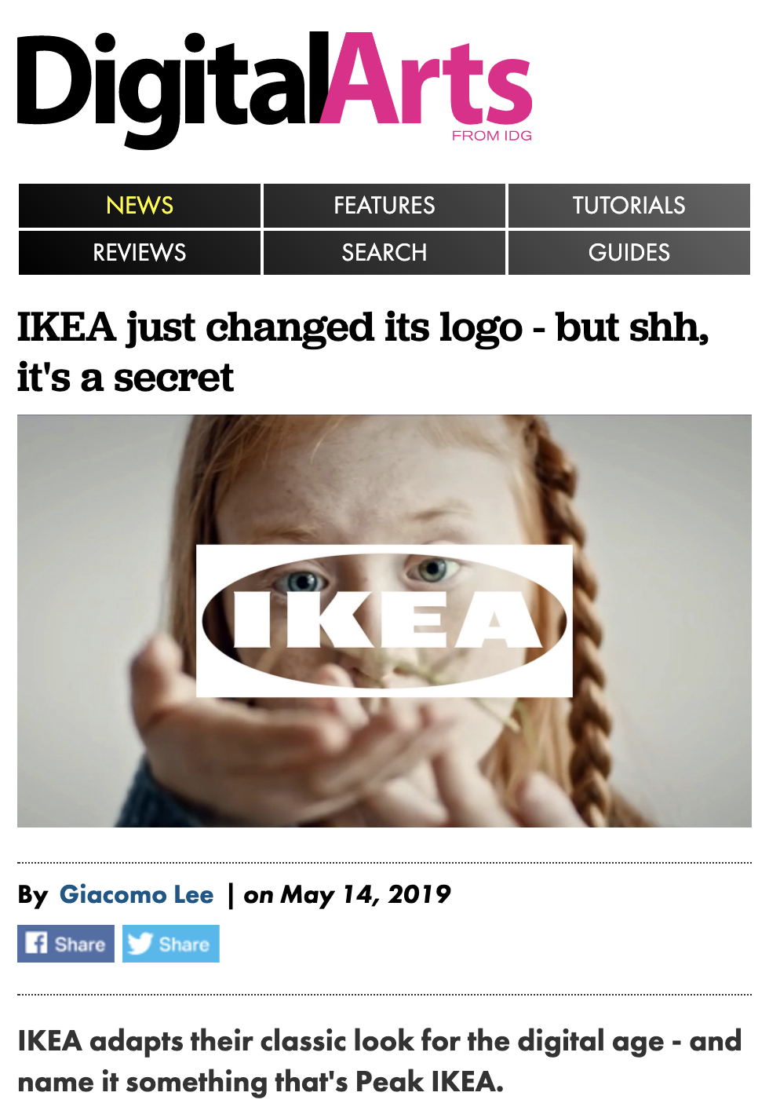This screenshot has width=769, height=1118.
Task: Switch to the REVIEWS section
Action: point(140,253)
